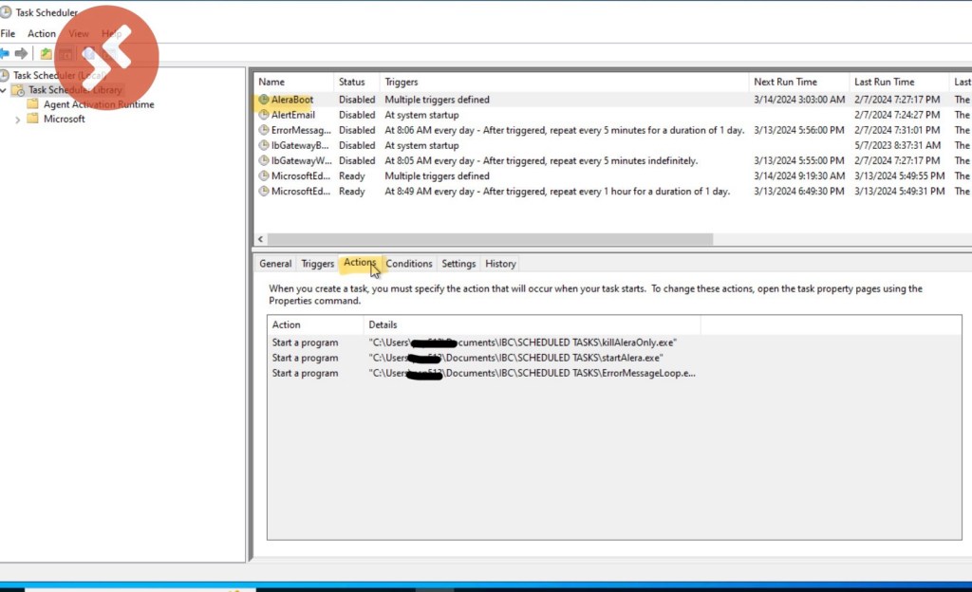The image size is (972, 592).
Task: Click the clock icon beside AleraBoot task
Action: pos(263,100)
